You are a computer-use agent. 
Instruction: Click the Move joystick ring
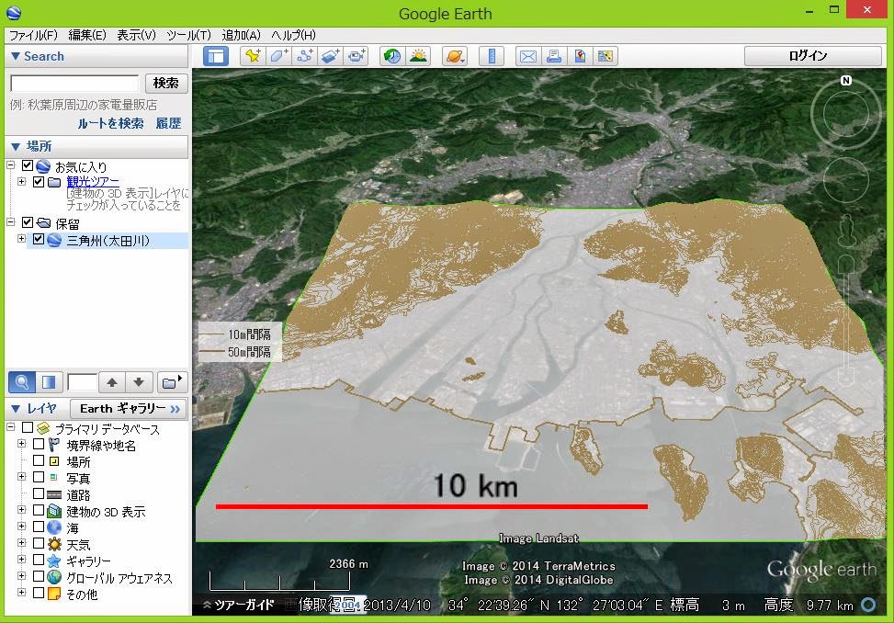[x=846, y=179]
